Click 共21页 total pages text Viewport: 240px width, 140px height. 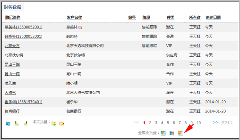tap(227, 123)
